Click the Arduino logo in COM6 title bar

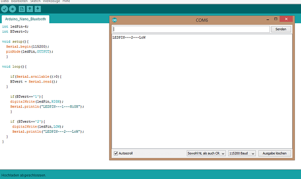coord(115,20)
